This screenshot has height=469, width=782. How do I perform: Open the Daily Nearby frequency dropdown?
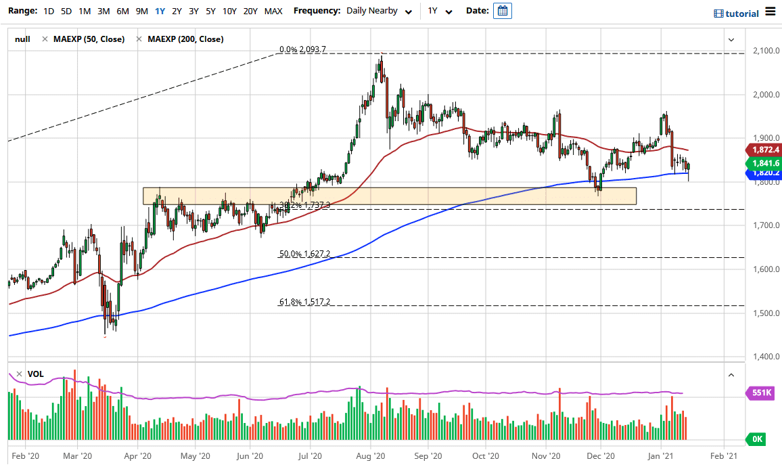(377, 11)
